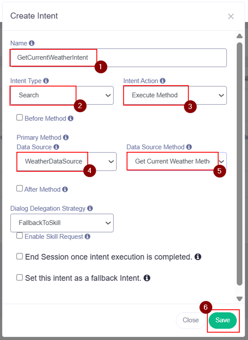This screenshot has width=248, height=340.
Task: Click the Before Method info icon
Action: 71,119
